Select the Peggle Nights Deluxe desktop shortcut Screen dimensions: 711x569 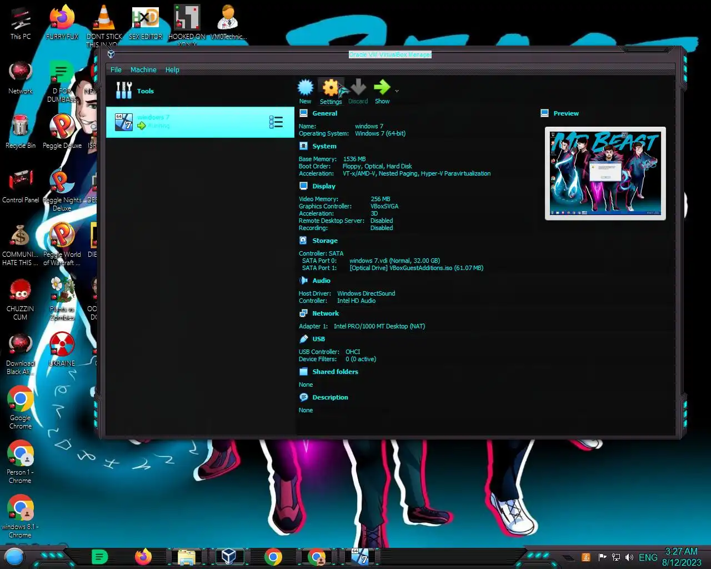tap(62, 190)
